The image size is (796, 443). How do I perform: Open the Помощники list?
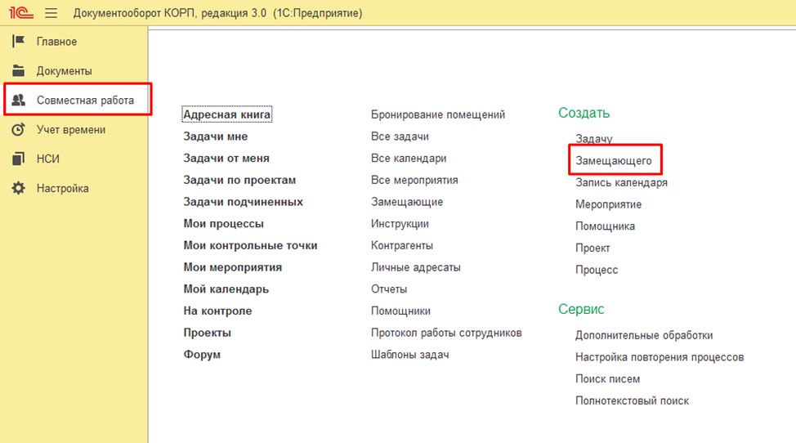[x=400, y=311]
